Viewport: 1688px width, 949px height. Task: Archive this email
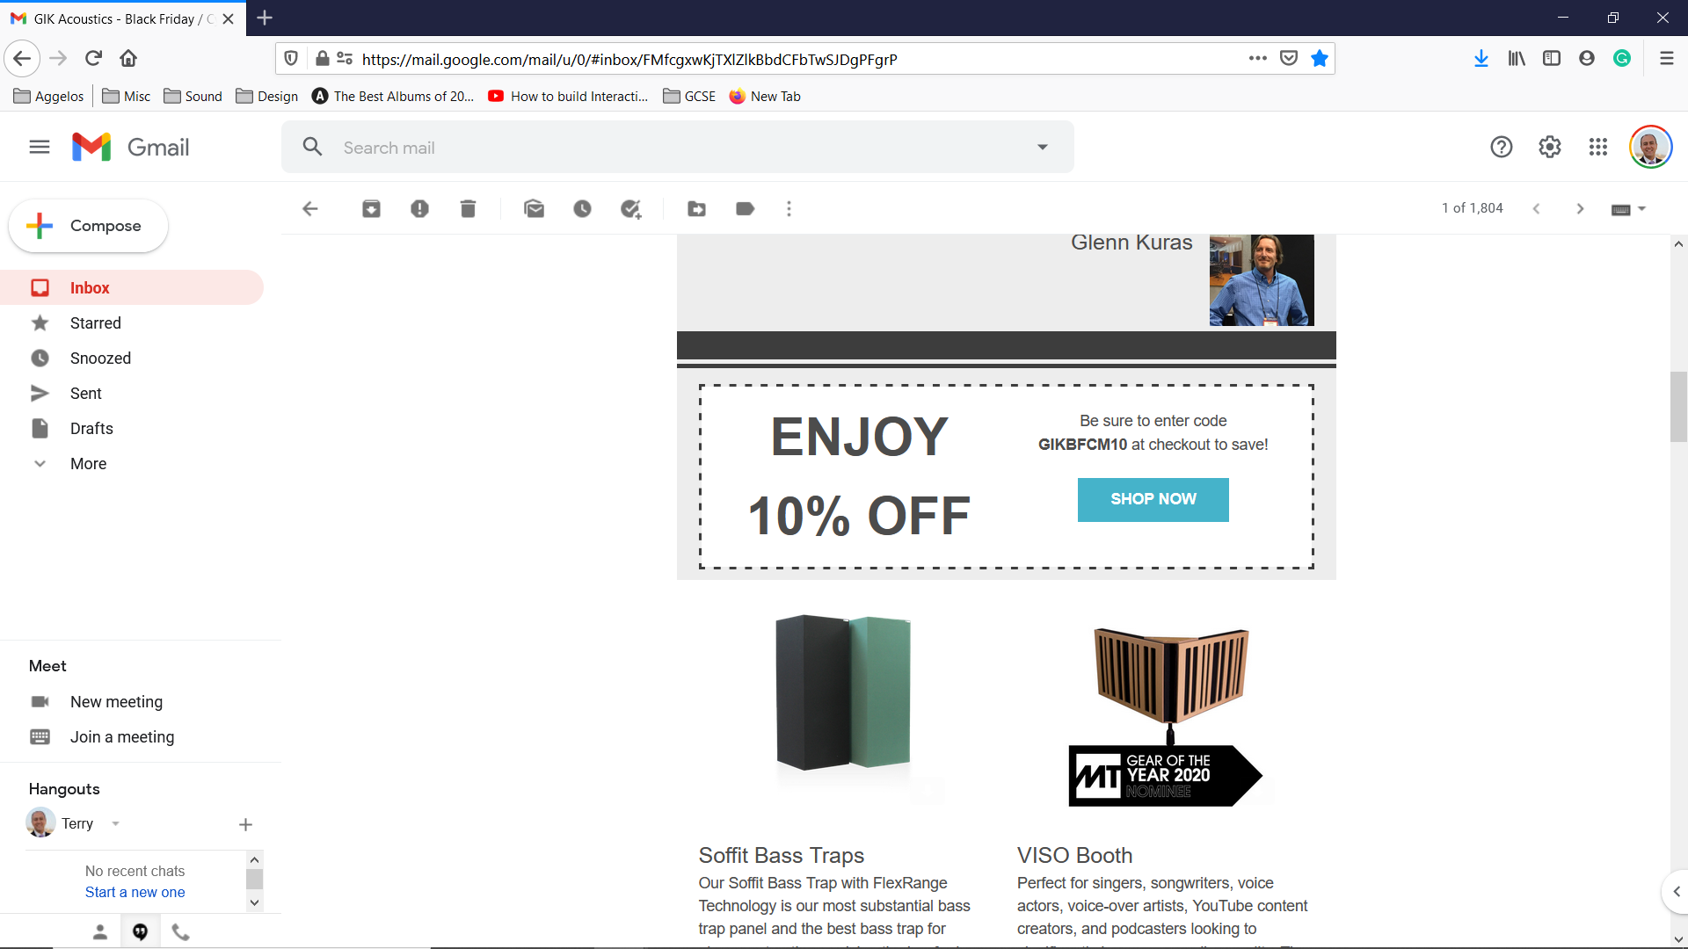click(x=371, y=208)
